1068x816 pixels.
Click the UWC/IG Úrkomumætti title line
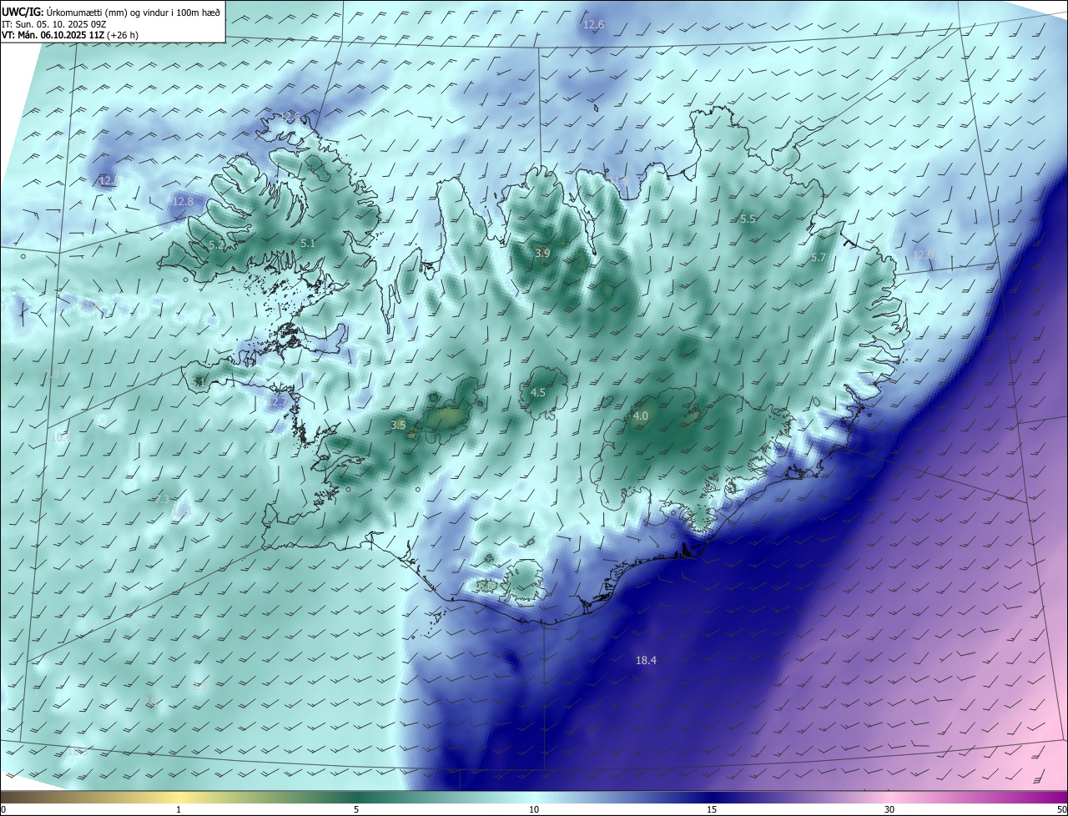coord(111,13)
